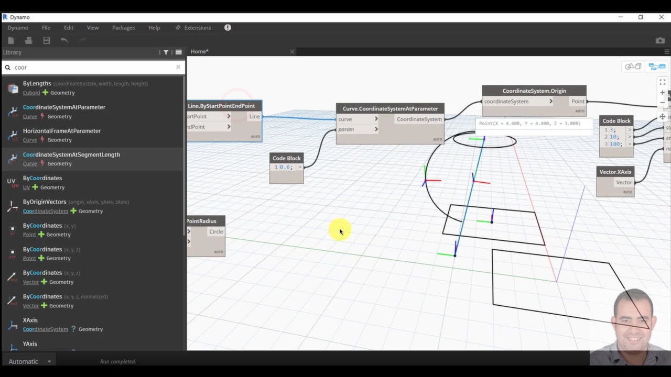Click the Vector ByCoordinates normalized icon
Viewport: 671px width, 377px height.
(x=13, y=301)
